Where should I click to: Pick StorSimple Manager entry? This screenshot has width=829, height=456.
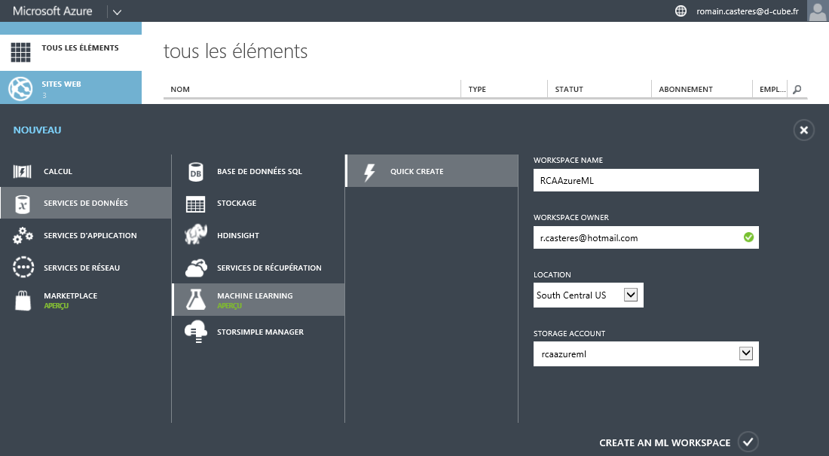258,332
